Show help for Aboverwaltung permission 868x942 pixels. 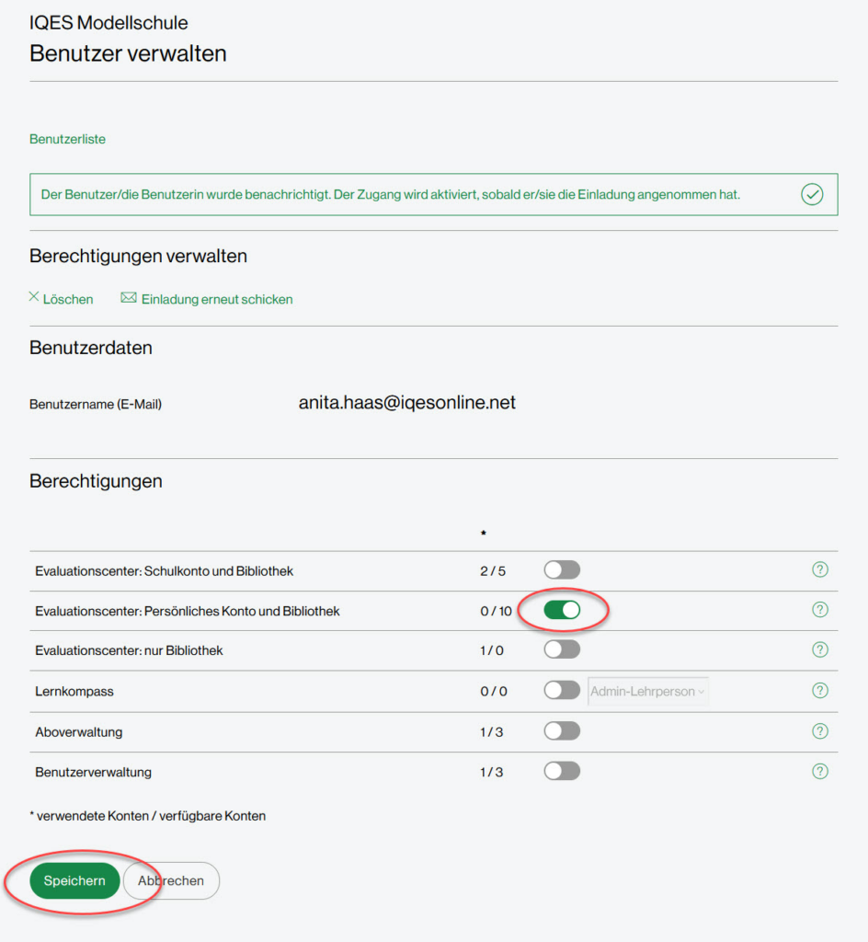820,731
